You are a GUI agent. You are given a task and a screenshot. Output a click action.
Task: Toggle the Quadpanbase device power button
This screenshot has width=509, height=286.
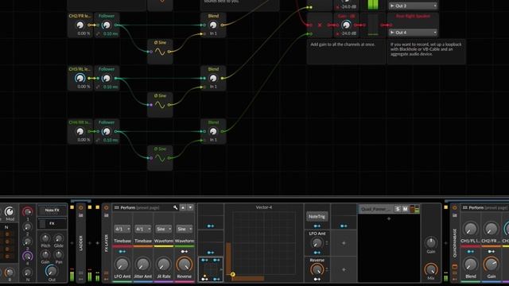click(454, 207)
